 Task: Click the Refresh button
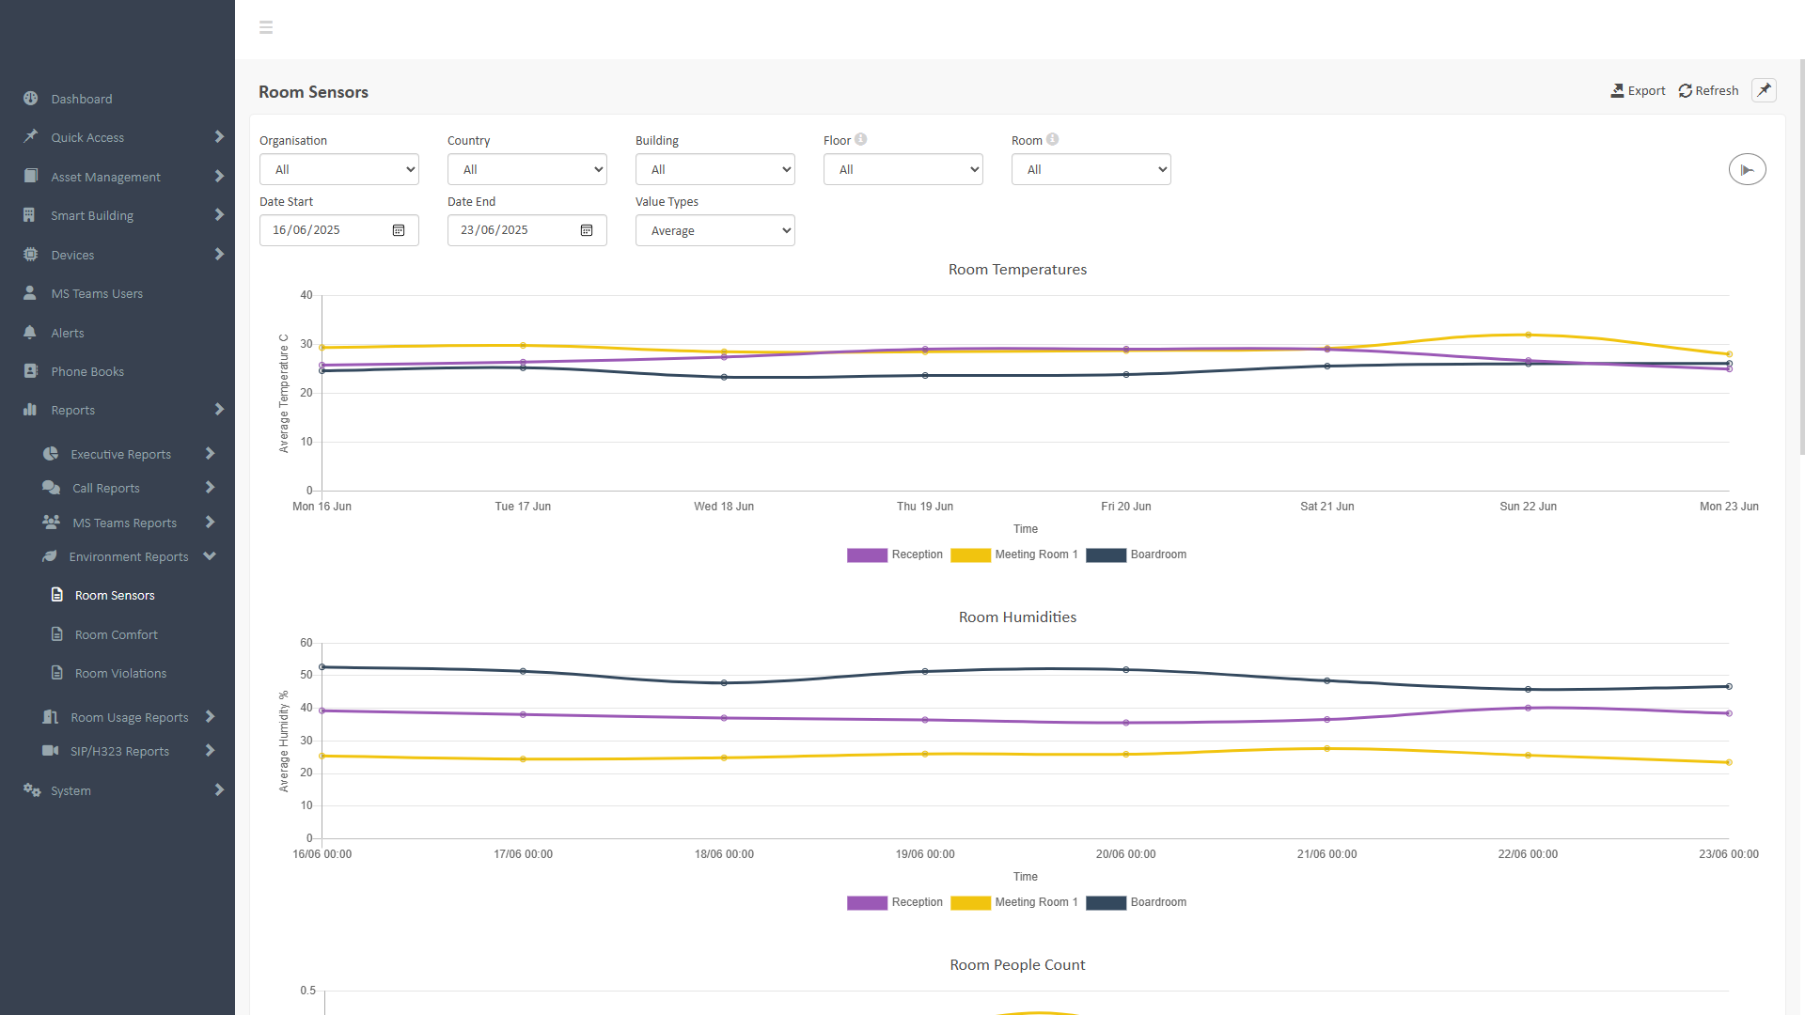(x=1708, y=90)
